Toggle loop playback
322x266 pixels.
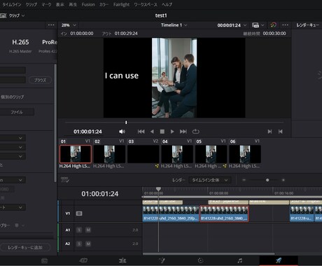[195, 132]
